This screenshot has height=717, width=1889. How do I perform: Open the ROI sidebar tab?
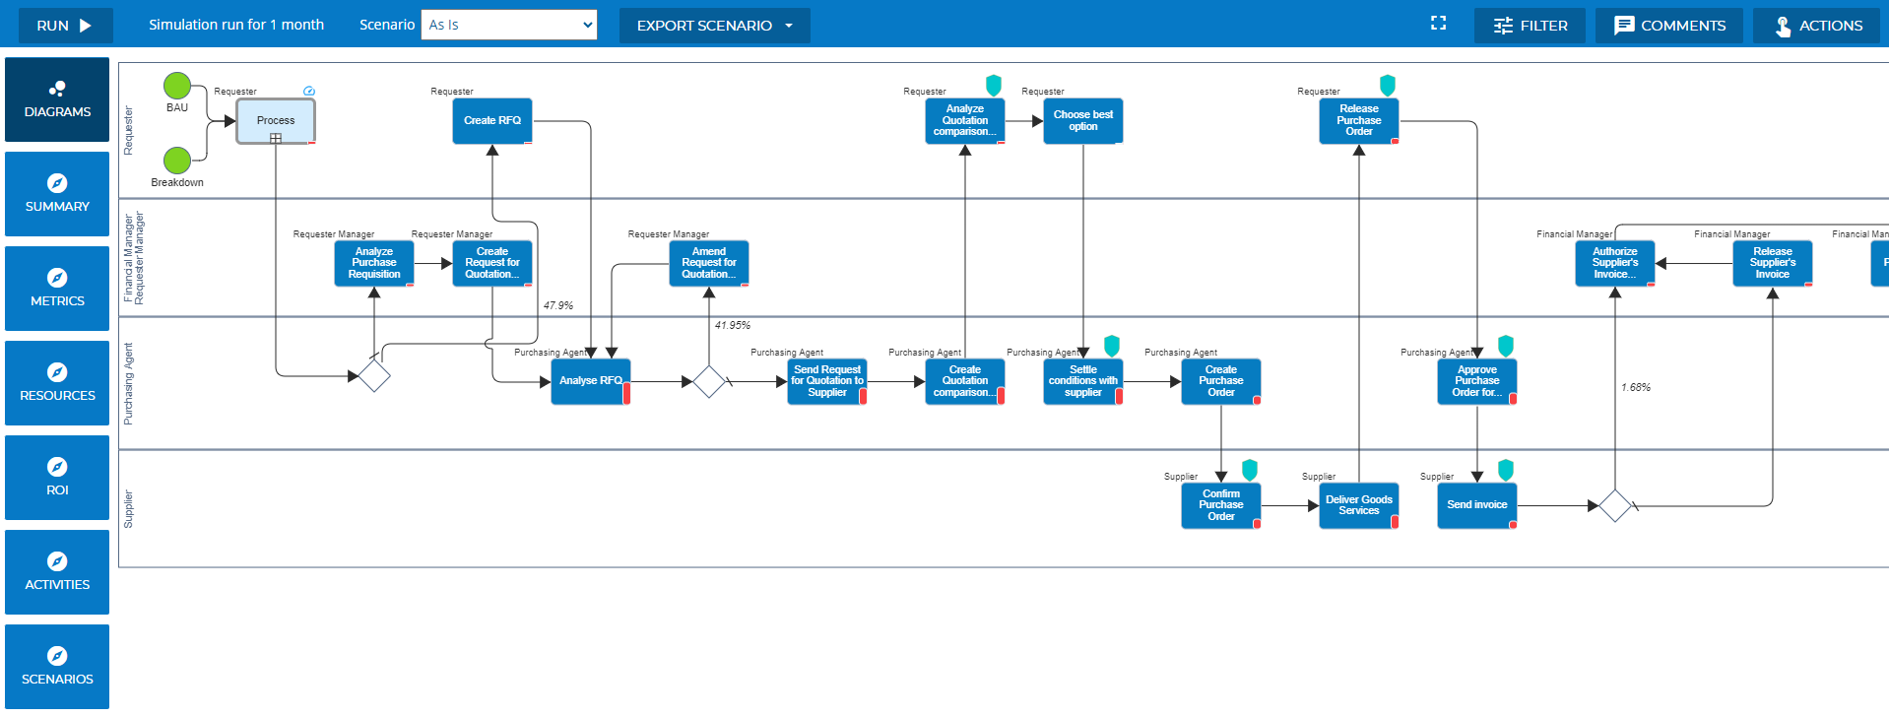click(57, 478)
